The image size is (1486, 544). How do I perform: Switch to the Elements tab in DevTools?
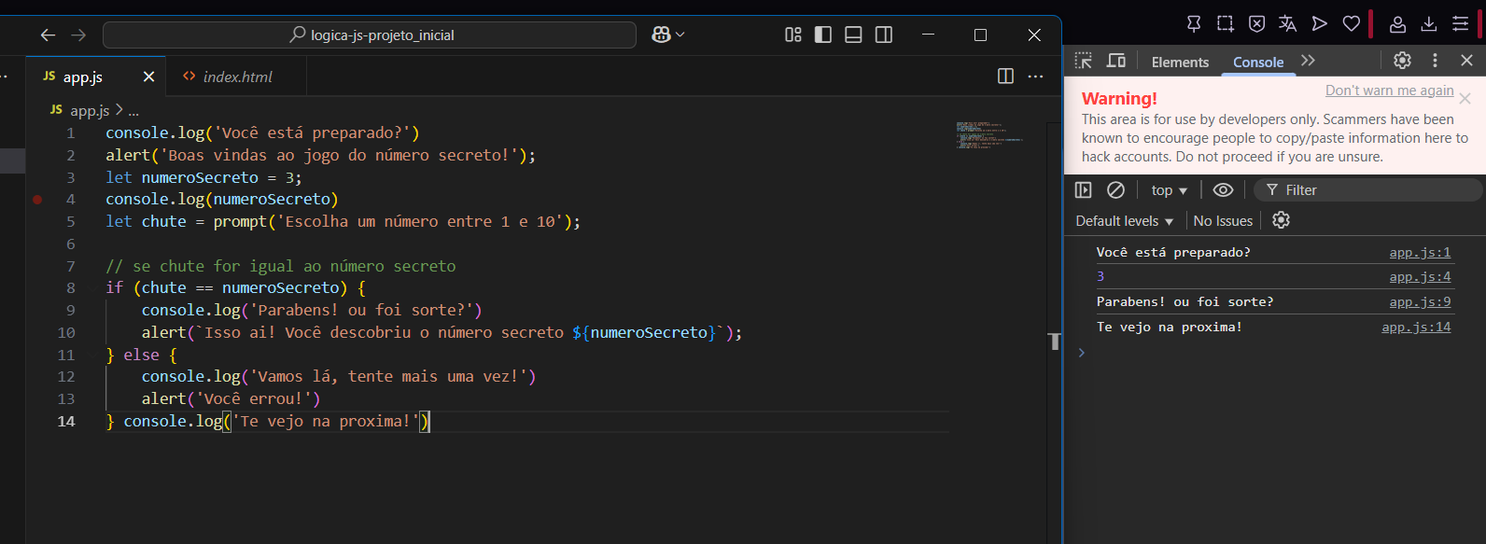click(x=1180, y=62)
